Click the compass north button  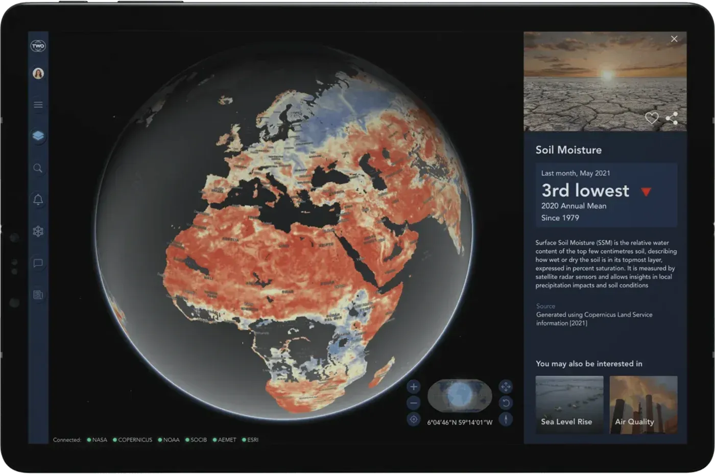click(x=506, y=419)
